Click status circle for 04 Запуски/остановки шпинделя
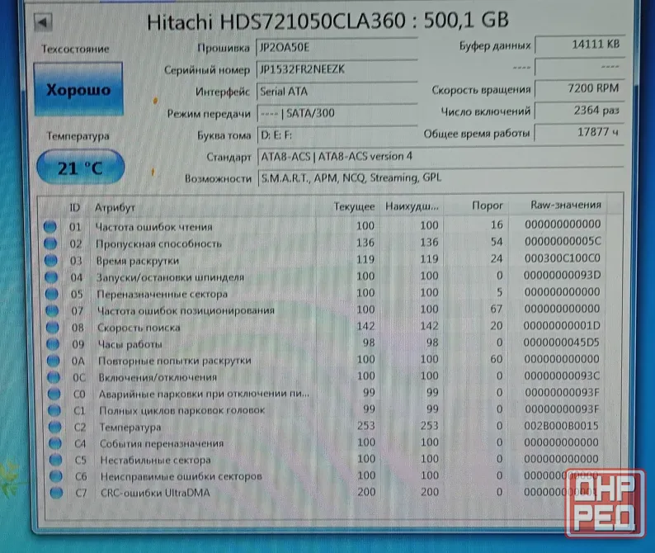The height and width of the screenshot is (553, 655). (x=51, y=277)
